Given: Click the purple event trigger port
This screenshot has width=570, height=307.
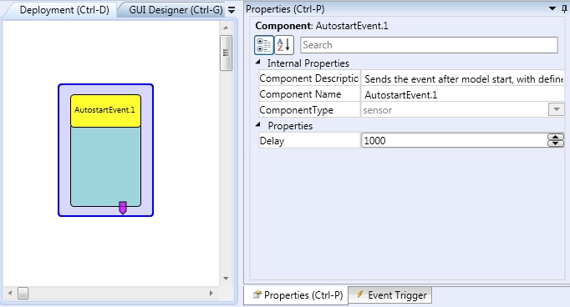Looking at the screenshot, I should 123,208.
